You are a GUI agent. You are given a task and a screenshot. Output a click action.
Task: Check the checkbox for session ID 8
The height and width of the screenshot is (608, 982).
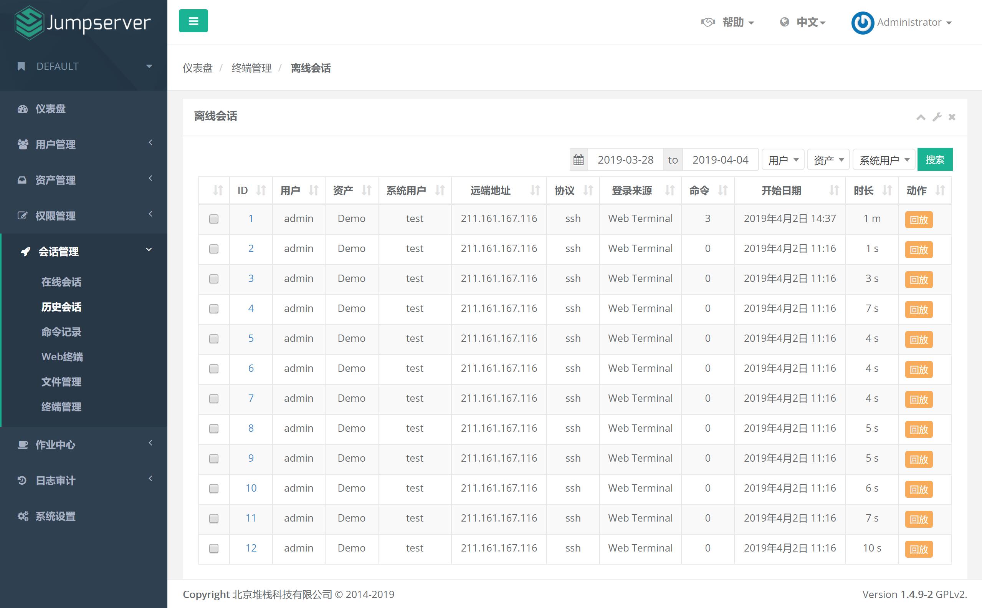(214, 429)
